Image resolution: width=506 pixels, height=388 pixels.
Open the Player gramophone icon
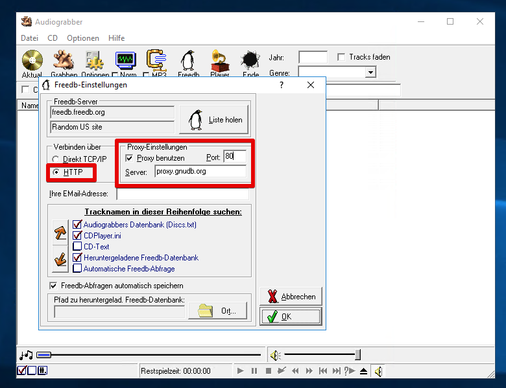tap(220, 61)
